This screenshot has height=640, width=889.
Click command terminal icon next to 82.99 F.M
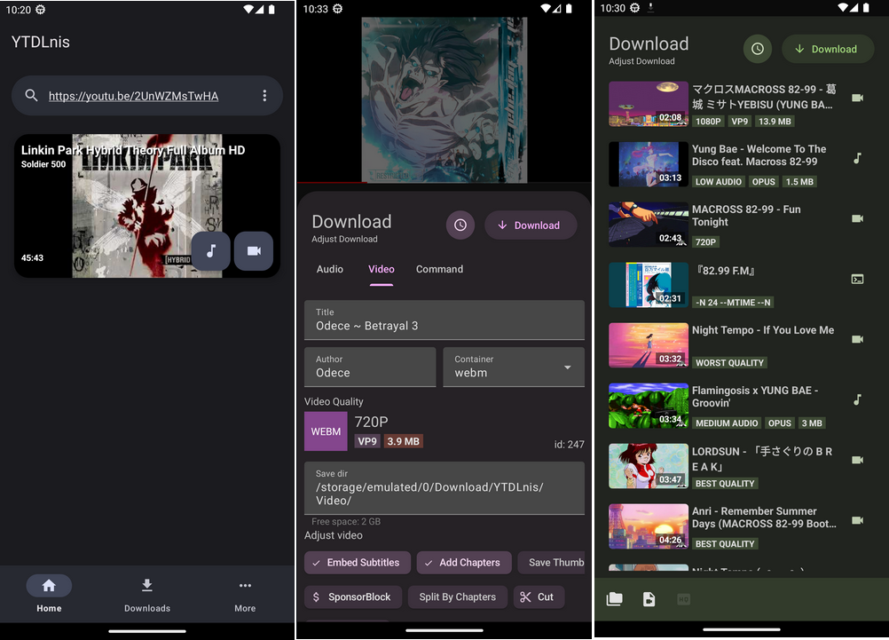857,279
